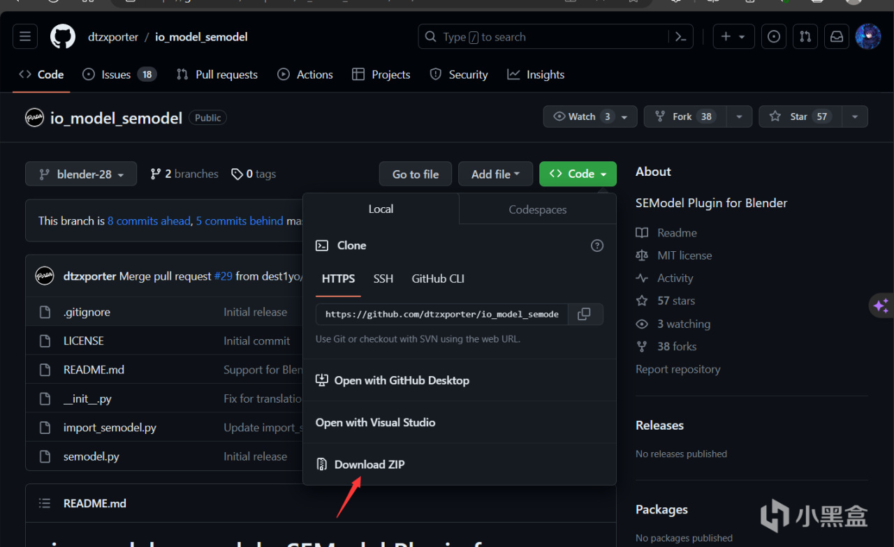Open the notifications inbox icon
Image resolution: width=894 pixels, height=547 pixels.
pos(836,37)
